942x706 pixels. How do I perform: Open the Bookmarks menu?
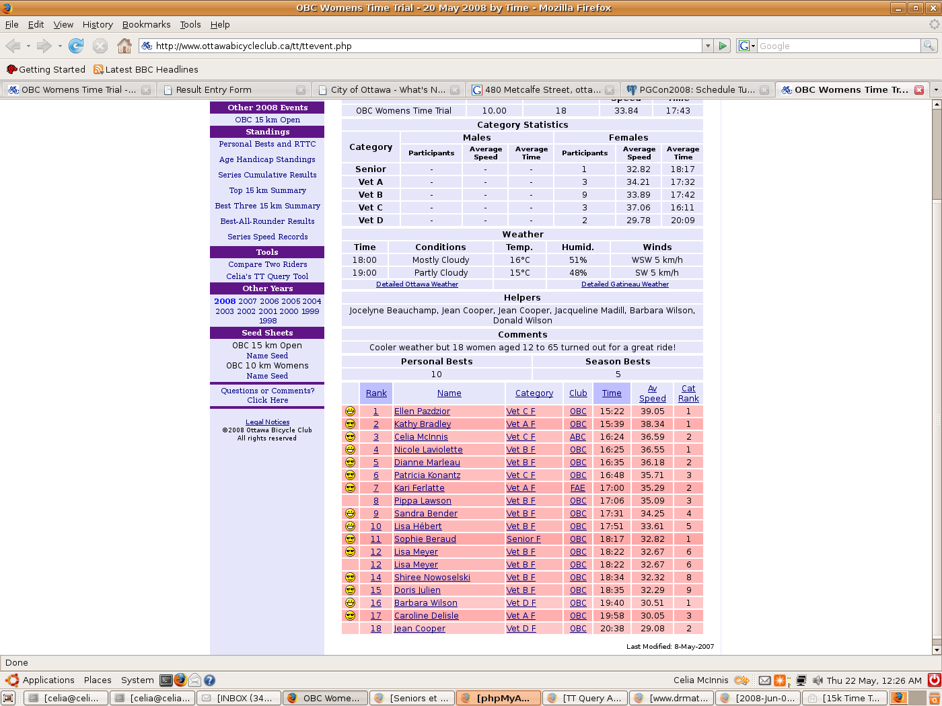click(x=146, y=24)
